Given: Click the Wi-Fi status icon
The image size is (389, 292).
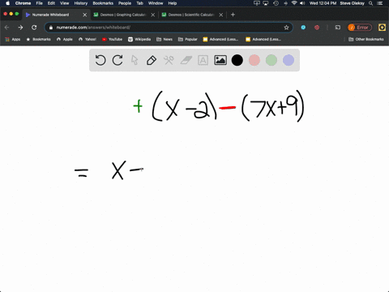Looking at the screenshot, I should 294,3.
